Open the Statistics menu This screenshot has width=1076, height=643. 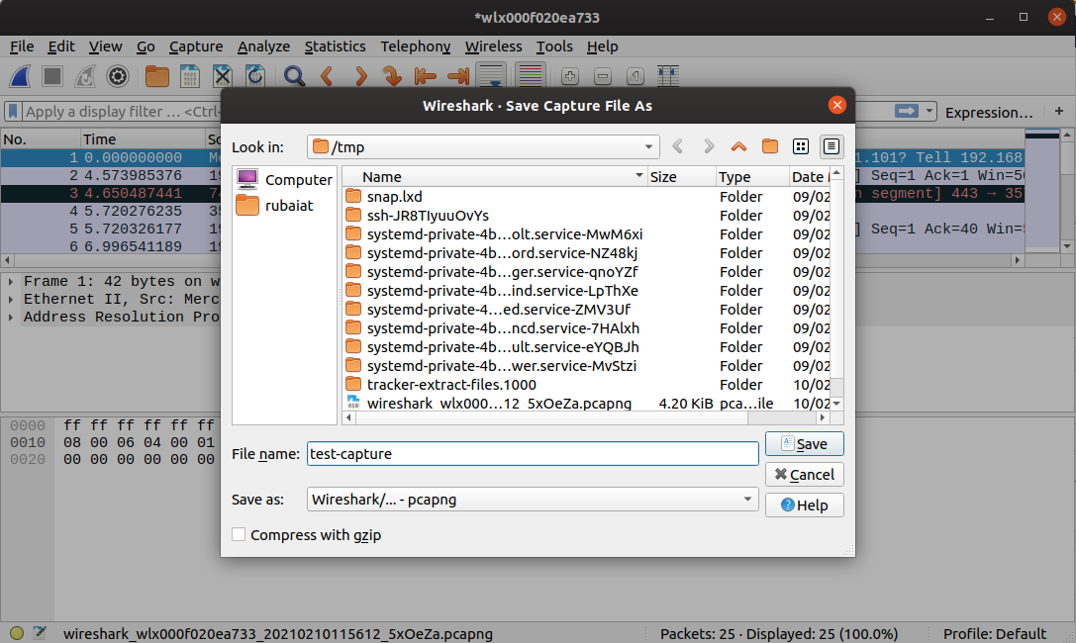tap(335, 46)
